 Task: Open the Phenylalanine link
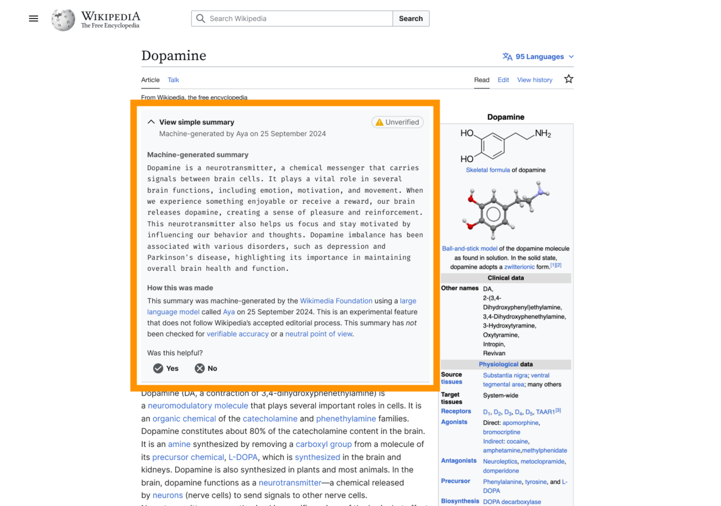[x=502, y=482]
